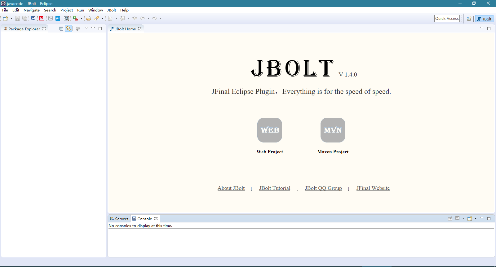Click the Forward navigation arrow icon
The image size is (496, 267).
(155, 18)
